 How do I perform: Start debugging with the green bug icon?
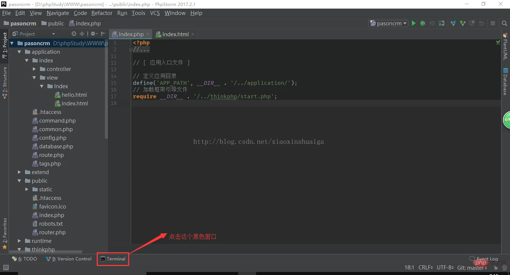tap(423, 23)
